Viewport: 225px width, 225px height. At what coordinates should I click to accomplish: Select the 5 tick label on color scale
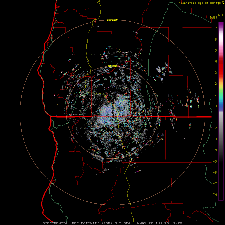(x=216, y=50)
